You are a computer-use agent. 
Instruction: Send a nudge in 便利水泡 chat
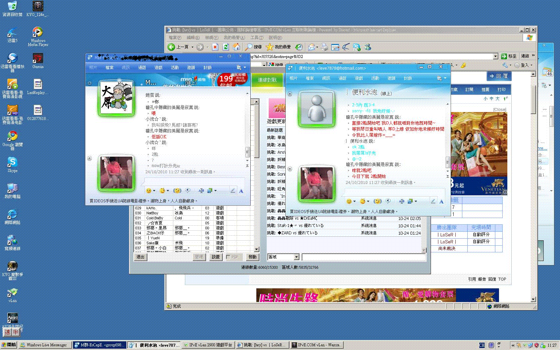click(x=377, y=201)
